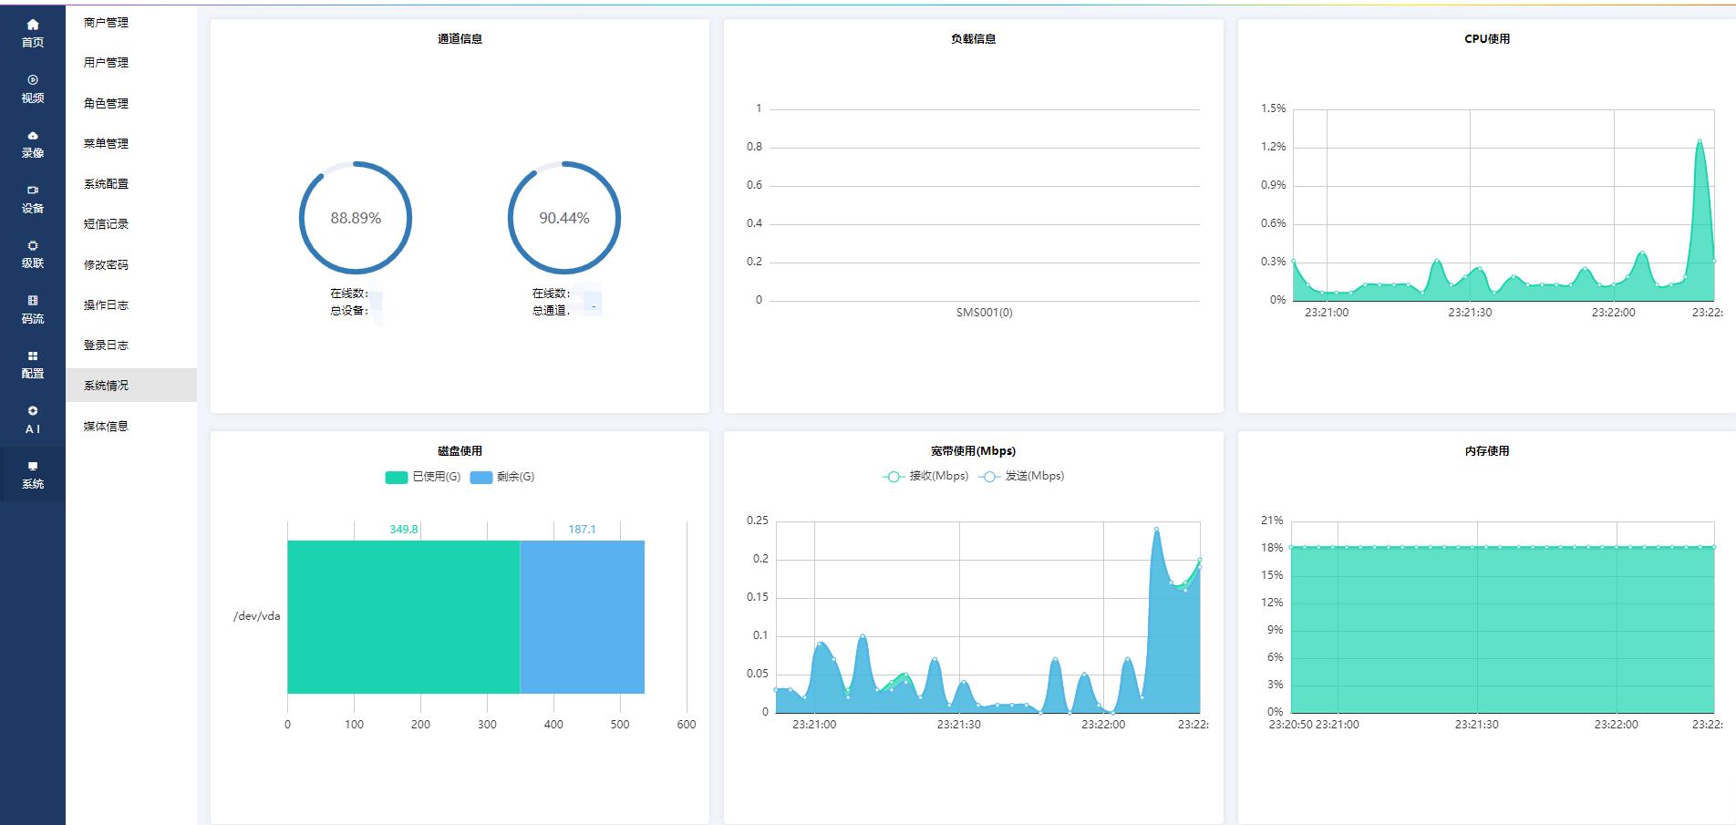The height and width of the screenshot is (825, 1736).
Task: Click the AI sidebar icon
Action: coord(33,411)
